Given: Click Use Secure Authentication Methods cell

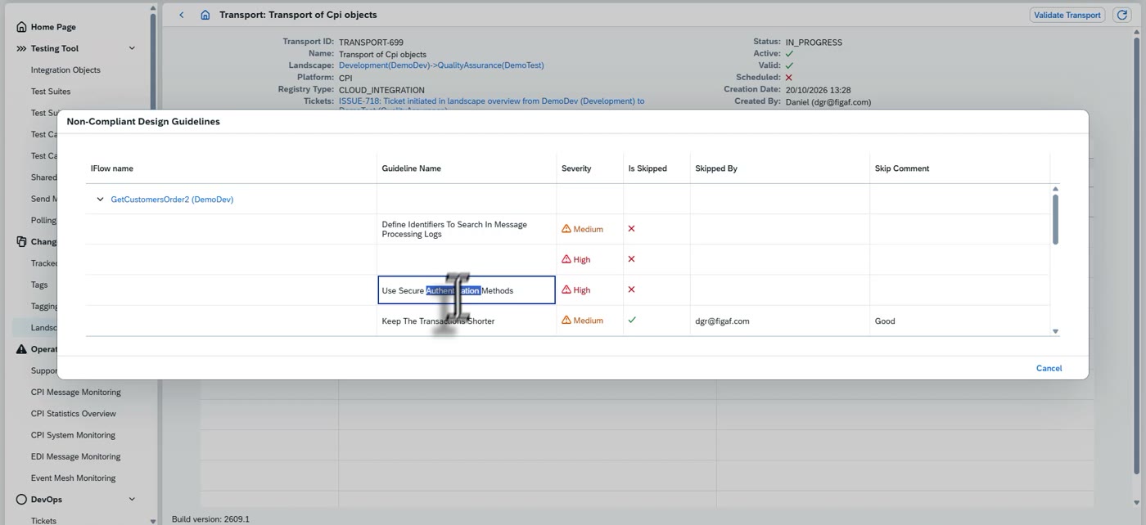Looking at the screenshot, I should [467, 290].
